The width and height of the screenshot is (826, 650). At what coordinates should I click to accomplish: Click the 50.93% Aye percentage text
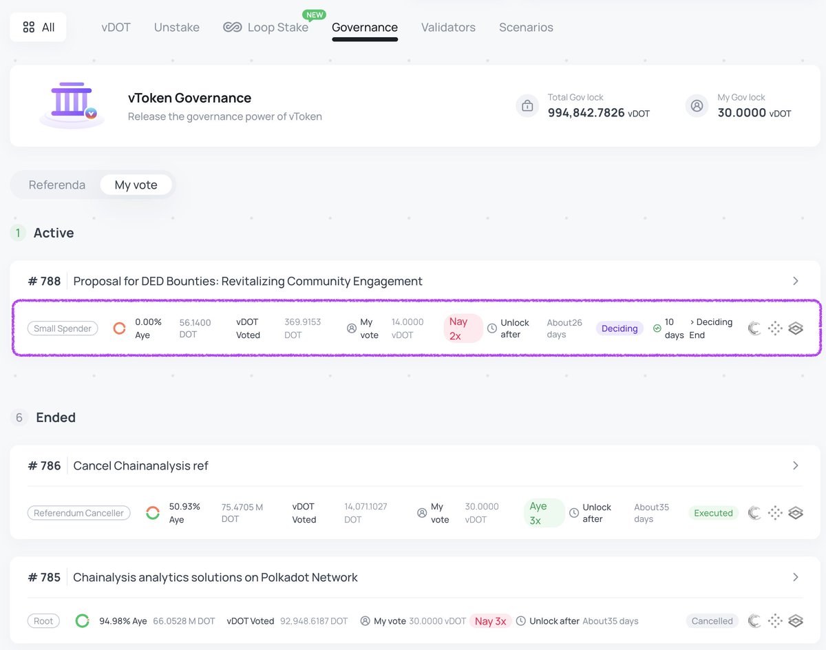pos(184,513)
